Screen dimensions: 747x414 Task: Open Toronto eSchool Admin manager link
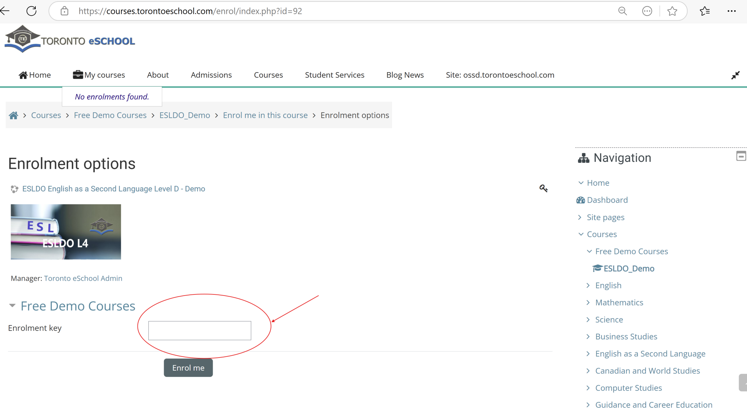[83, 278]
